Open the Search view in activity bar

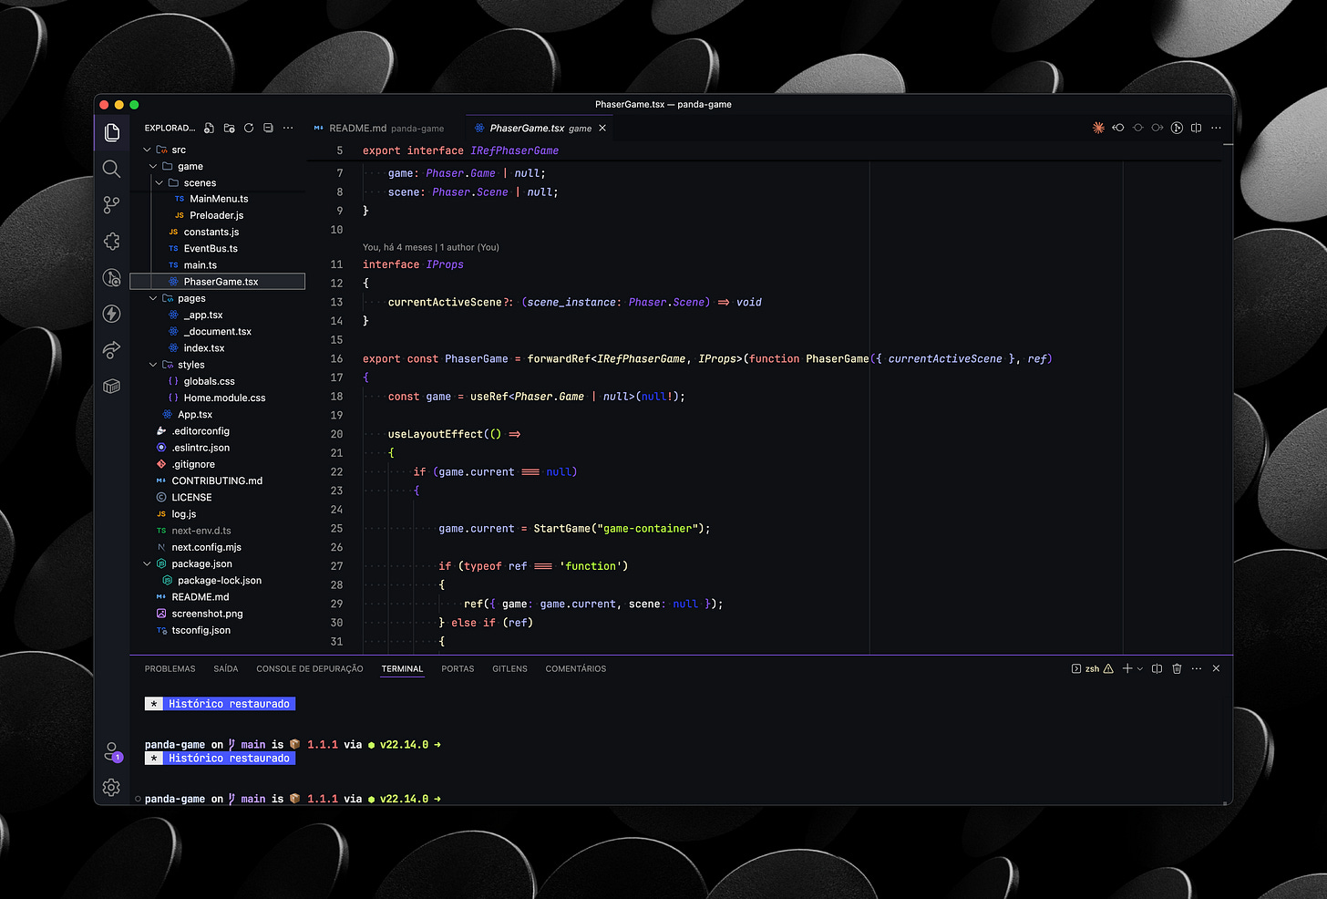coord(112,169)
